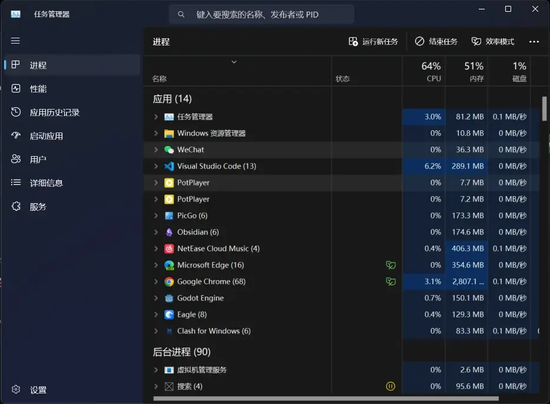Select the Microsoft Edge (16) row name
Screen dimensions: 550x404
click(x=210, y=265)
